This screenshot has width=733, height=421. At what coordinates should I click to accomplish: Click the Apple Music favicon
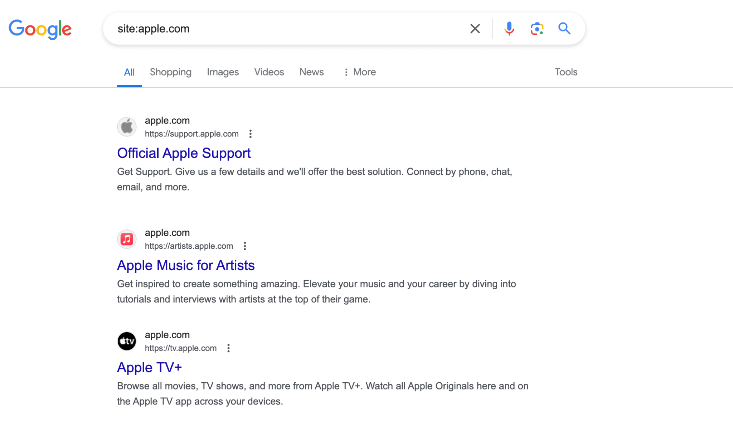click(x=127, y=239)
